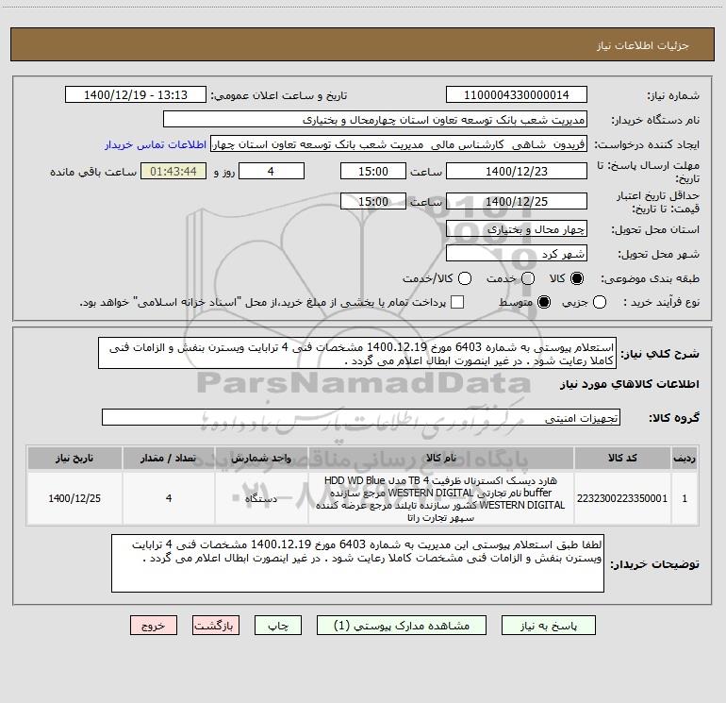Select the کالا/خدمت radio button
The width and height of the screenshot is (726, 703).
click(465, 278)
